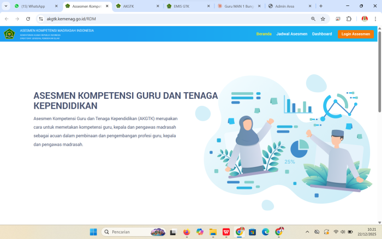Click heading ASESMEN KOMPETENSI GURU DAN TENAGA KEPENDIDIKAN
The width and height of the screenshot is (382, 239).
click(126, 100)
